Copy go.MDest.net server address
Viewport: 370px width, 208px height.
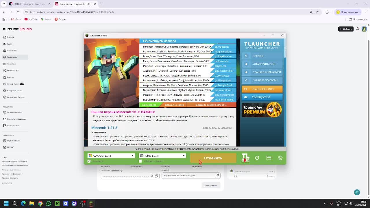pyautogui.click(x=221, y=47)
